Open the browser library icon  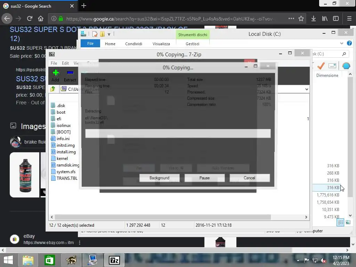325,18
